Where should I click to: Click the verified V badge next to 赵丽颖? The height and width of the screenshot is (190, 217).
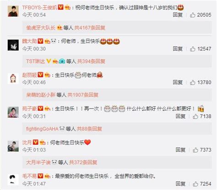40,75
